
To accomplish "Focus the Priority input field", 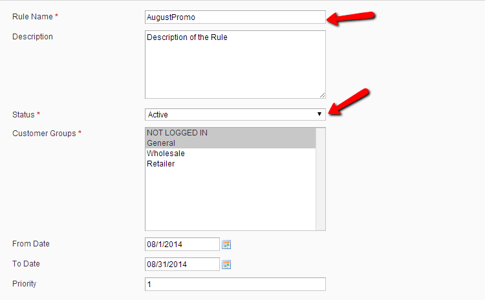I will 235,285.
